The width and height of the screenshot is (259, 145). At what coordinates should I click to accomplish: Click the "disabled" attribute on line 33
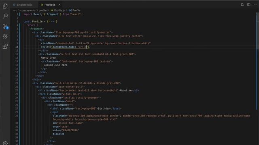point(58,134)
